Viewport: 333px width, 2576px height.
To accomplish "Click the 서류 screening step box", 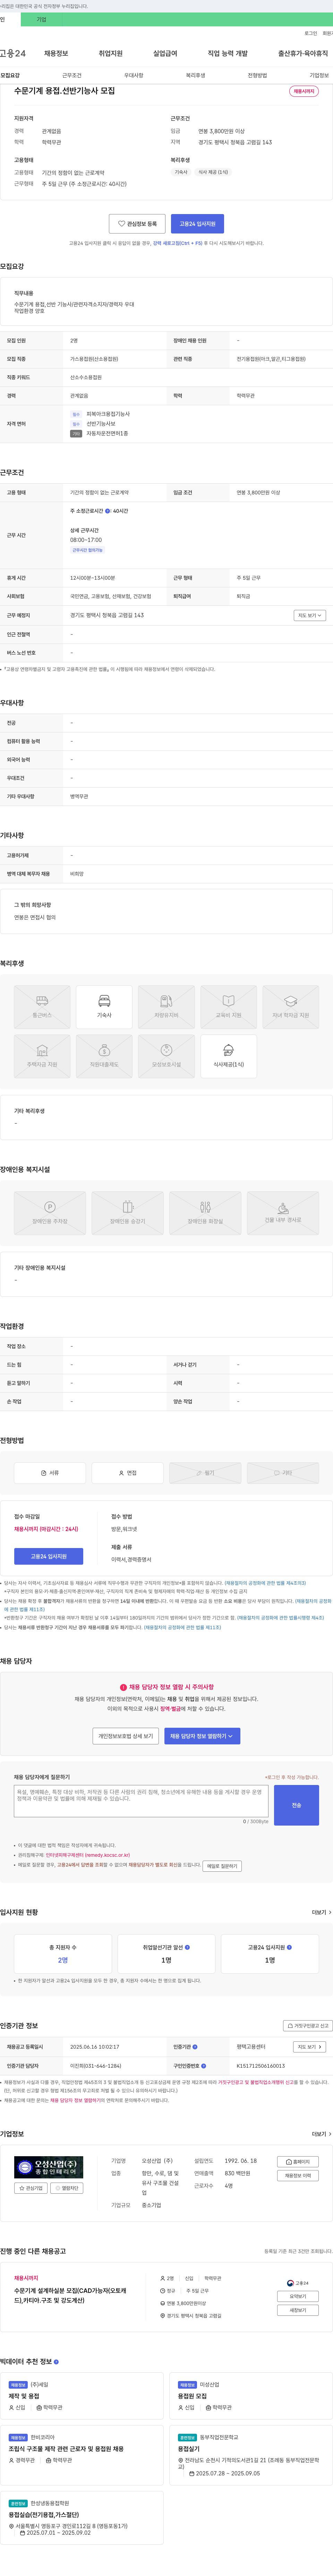I will pyautogui.click(x=50, y=1473).
